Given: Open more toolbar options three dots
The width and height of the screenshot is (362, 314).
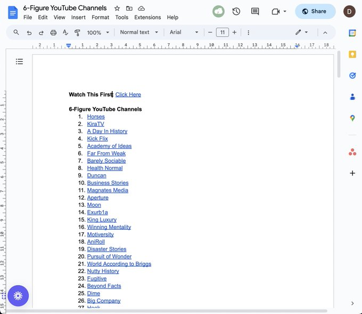Looking at the screenshot, I should (249, 33).
